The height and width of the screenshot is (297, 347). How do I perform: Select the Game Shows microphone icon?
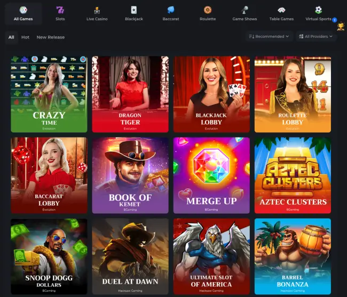point(245,10)
